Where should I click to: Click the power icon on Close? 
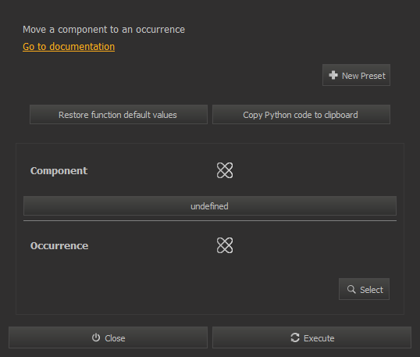pos(96,337)
